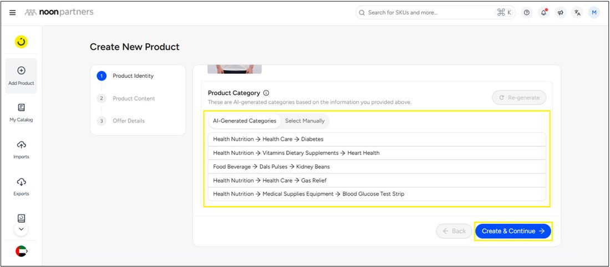Screen dimensions: 610x267
Task: Click the help question mark icon
Action: tap(526, 12)
